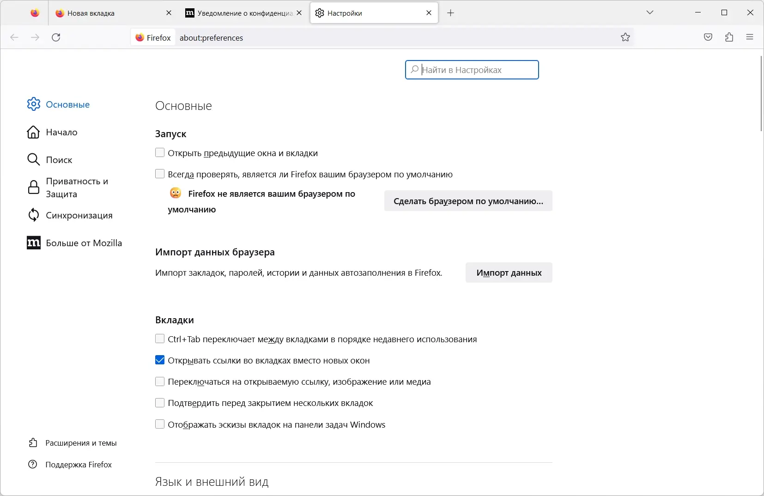This screenshot has height=496, width=764.
Task: Click the Поддержка Firefox help icon
Action: (x=32, y=464)
